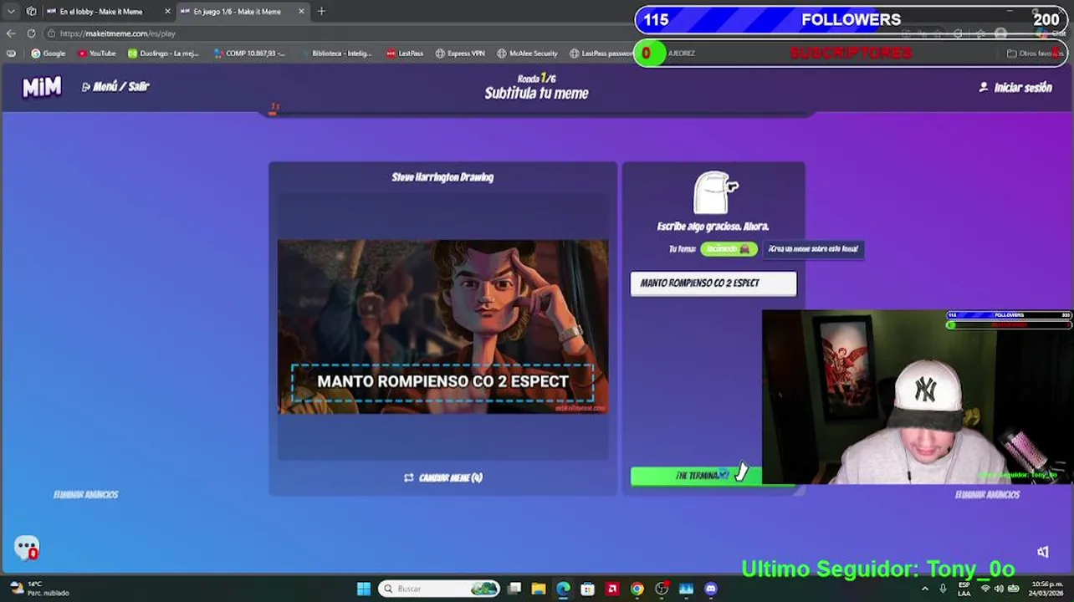This screenshot has height=602, width=1074.
Task: Click the MiM logo
Action: click(42, 86)
